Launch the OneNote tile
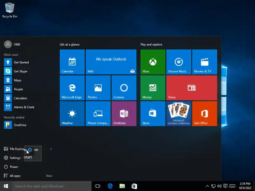 [x=124, y=114]
